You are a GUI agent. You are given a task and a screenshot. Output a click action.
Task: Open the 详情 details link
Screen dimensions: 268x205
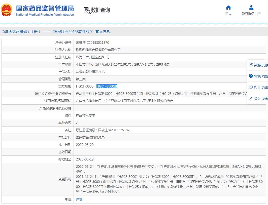pos(79,199)
